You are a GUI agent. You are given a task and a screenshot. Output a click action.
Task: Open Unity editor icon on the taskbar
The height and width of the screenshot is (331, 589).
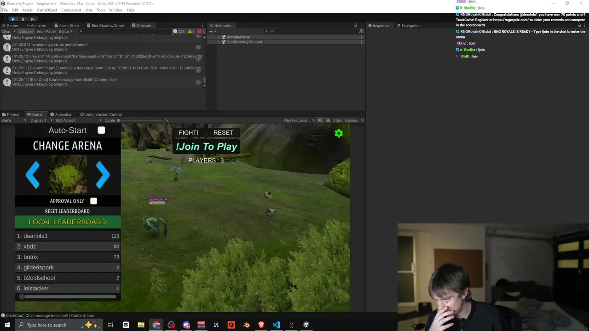[306, 325]
